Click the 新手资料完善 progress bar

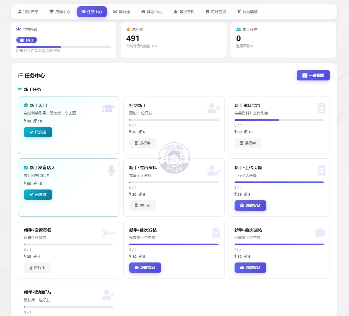tap(279, 120)
